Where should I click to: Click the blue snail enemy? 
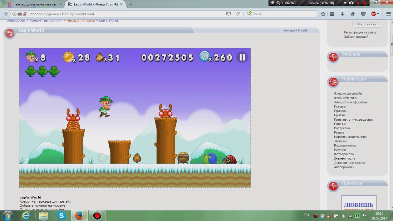pos(210,159)
